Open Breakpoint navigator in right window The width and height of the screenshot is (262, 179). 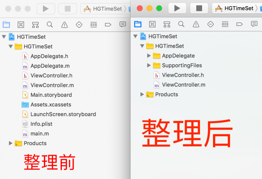click(239, 24)
